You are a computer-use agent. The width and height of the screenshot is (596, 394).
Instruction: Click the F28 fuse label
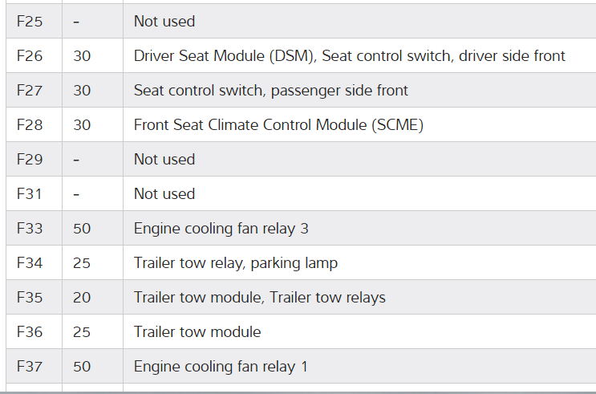[x=30, y=125]
